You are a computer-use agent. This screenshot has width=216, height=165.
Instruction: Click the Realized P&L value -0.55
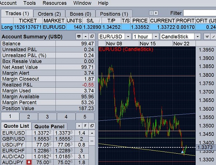(x=88, y=85)
